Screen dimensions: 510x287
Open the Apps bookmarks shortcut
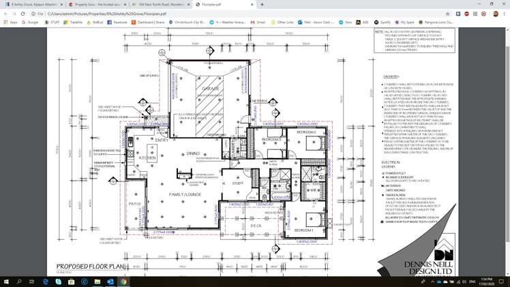coord(10,22)
